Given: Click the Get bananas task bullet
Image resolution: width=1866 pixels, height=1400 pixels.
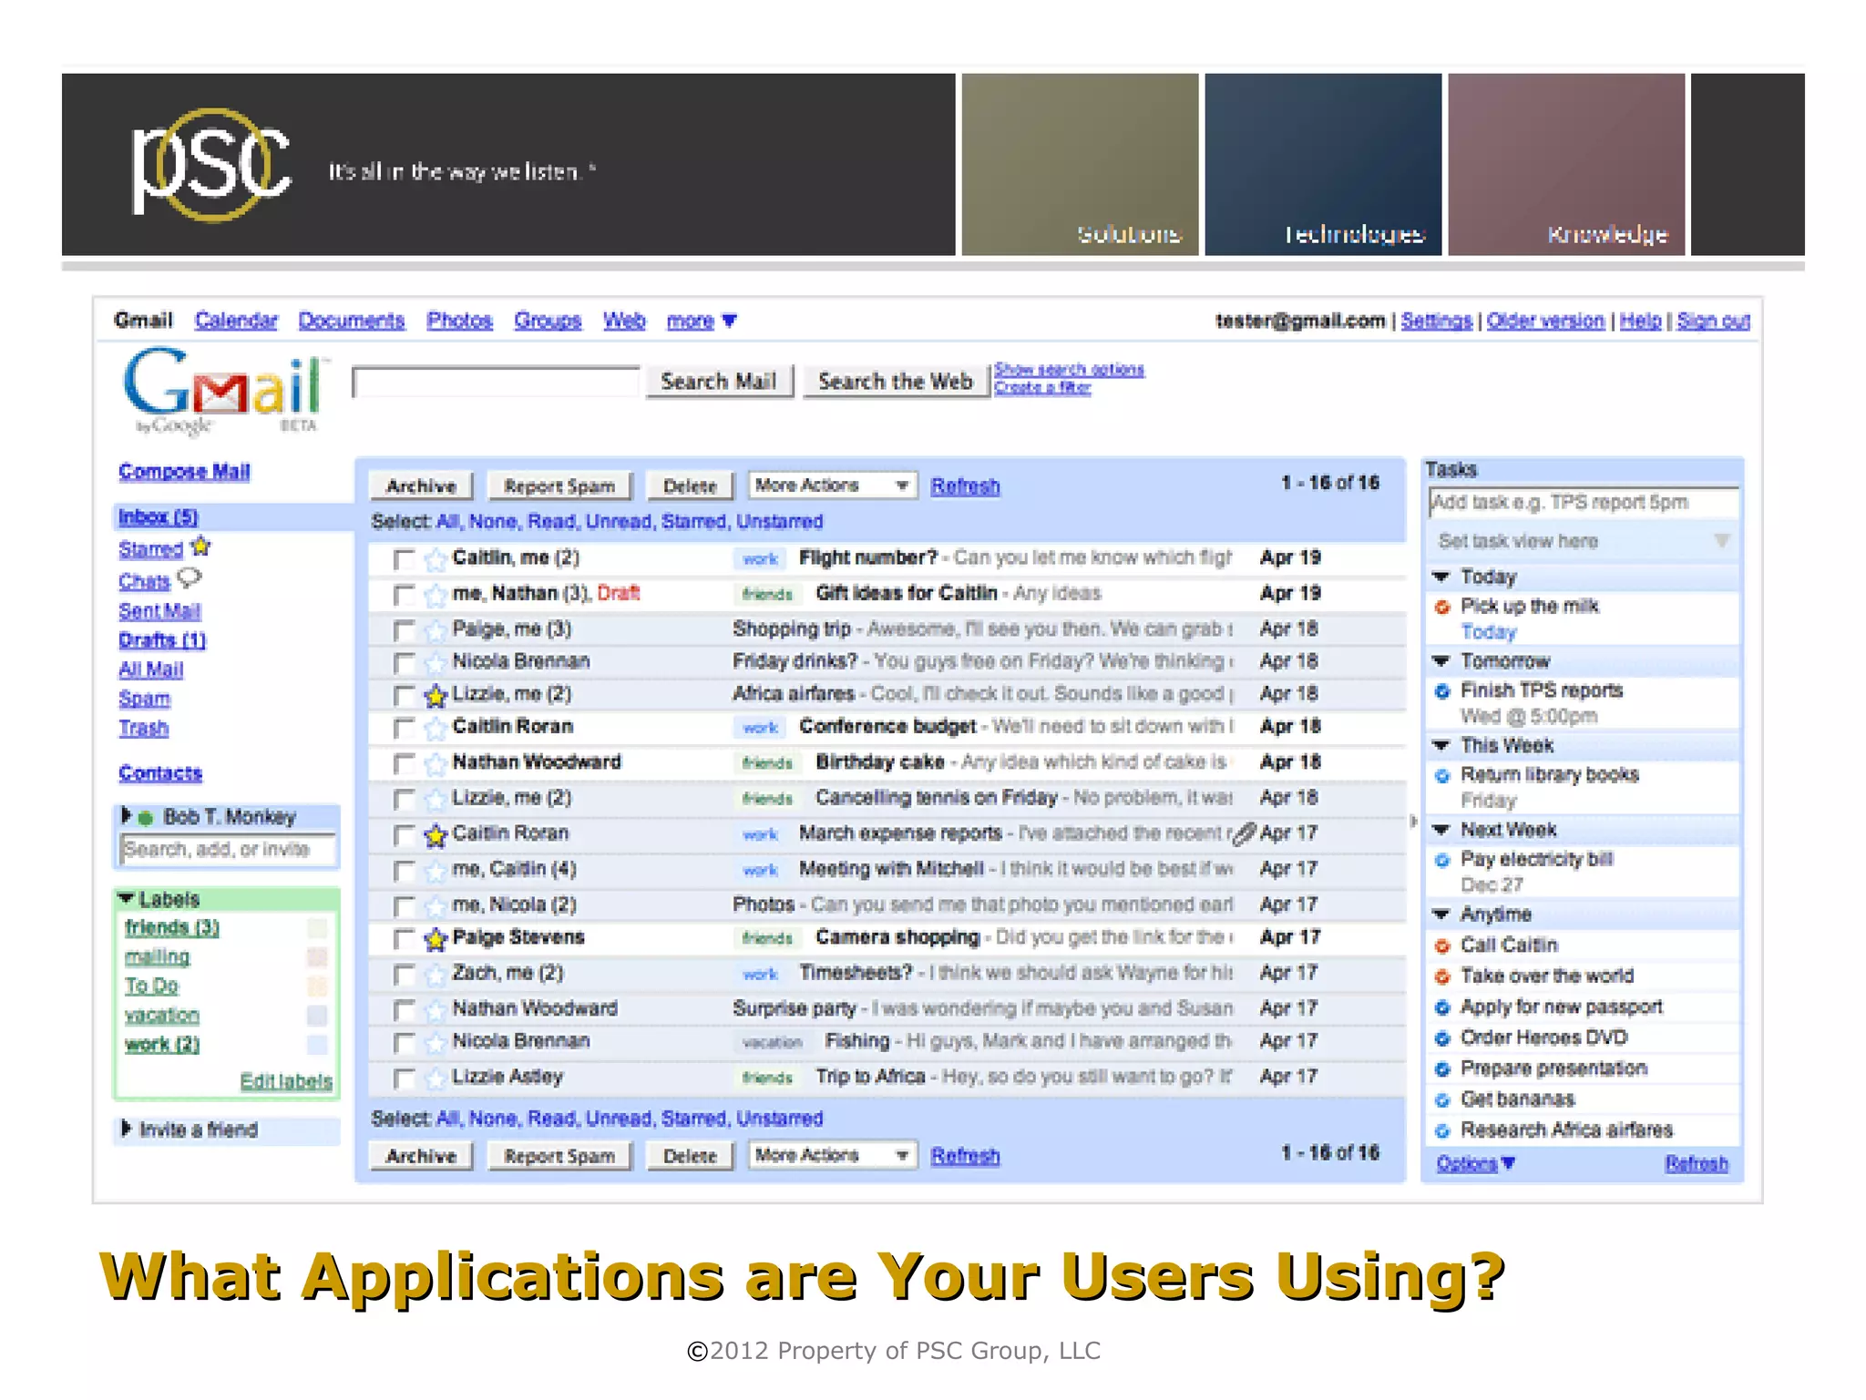Looking at the screenshot, I should [x=1442, y=1100].
